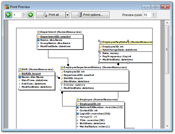This screenshot has height=134, width=175.
Task: Click the key icon beside DepartmentID: smallint
Action: [x=39, y=37]
